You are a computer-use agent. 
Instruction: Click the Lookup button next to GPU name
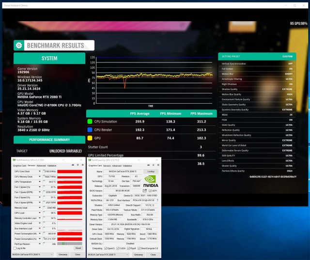point(151,171)
